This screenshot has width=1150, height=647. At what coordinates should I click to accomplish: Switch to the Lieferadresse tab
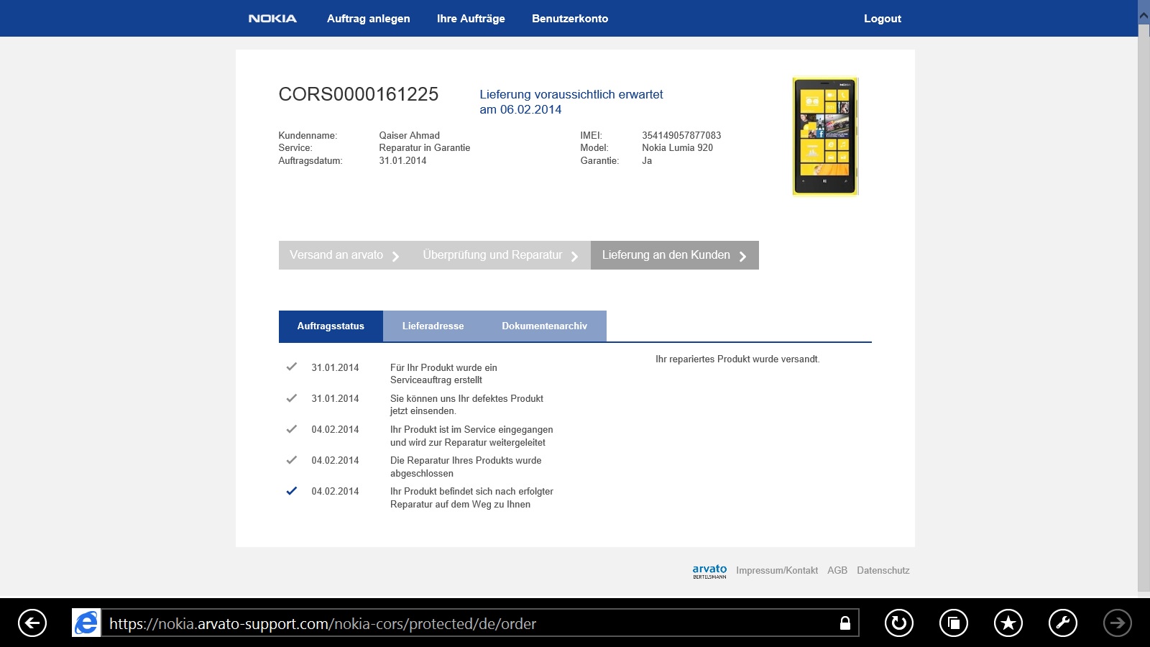pos(433,326)
